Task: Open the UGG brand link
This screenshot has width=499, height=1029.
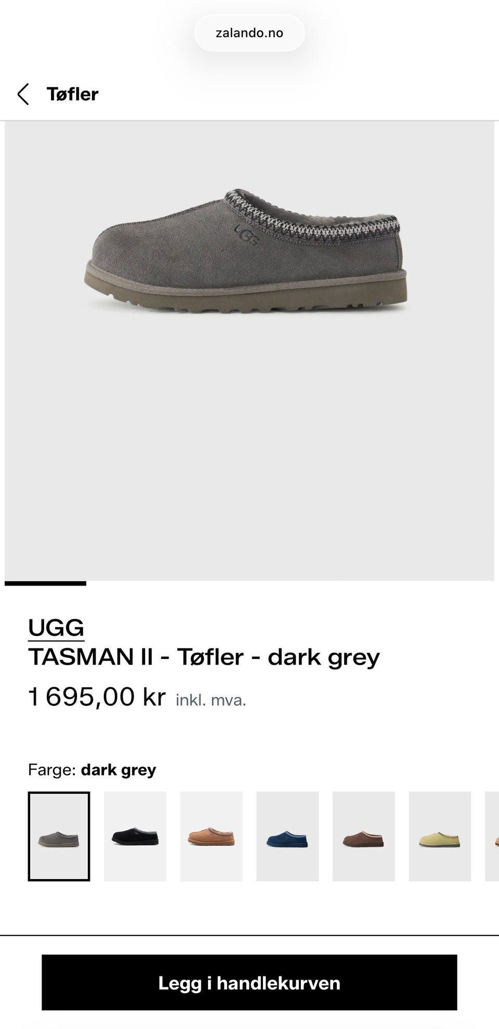Action: pyautogui.click(x=56, y=628)
